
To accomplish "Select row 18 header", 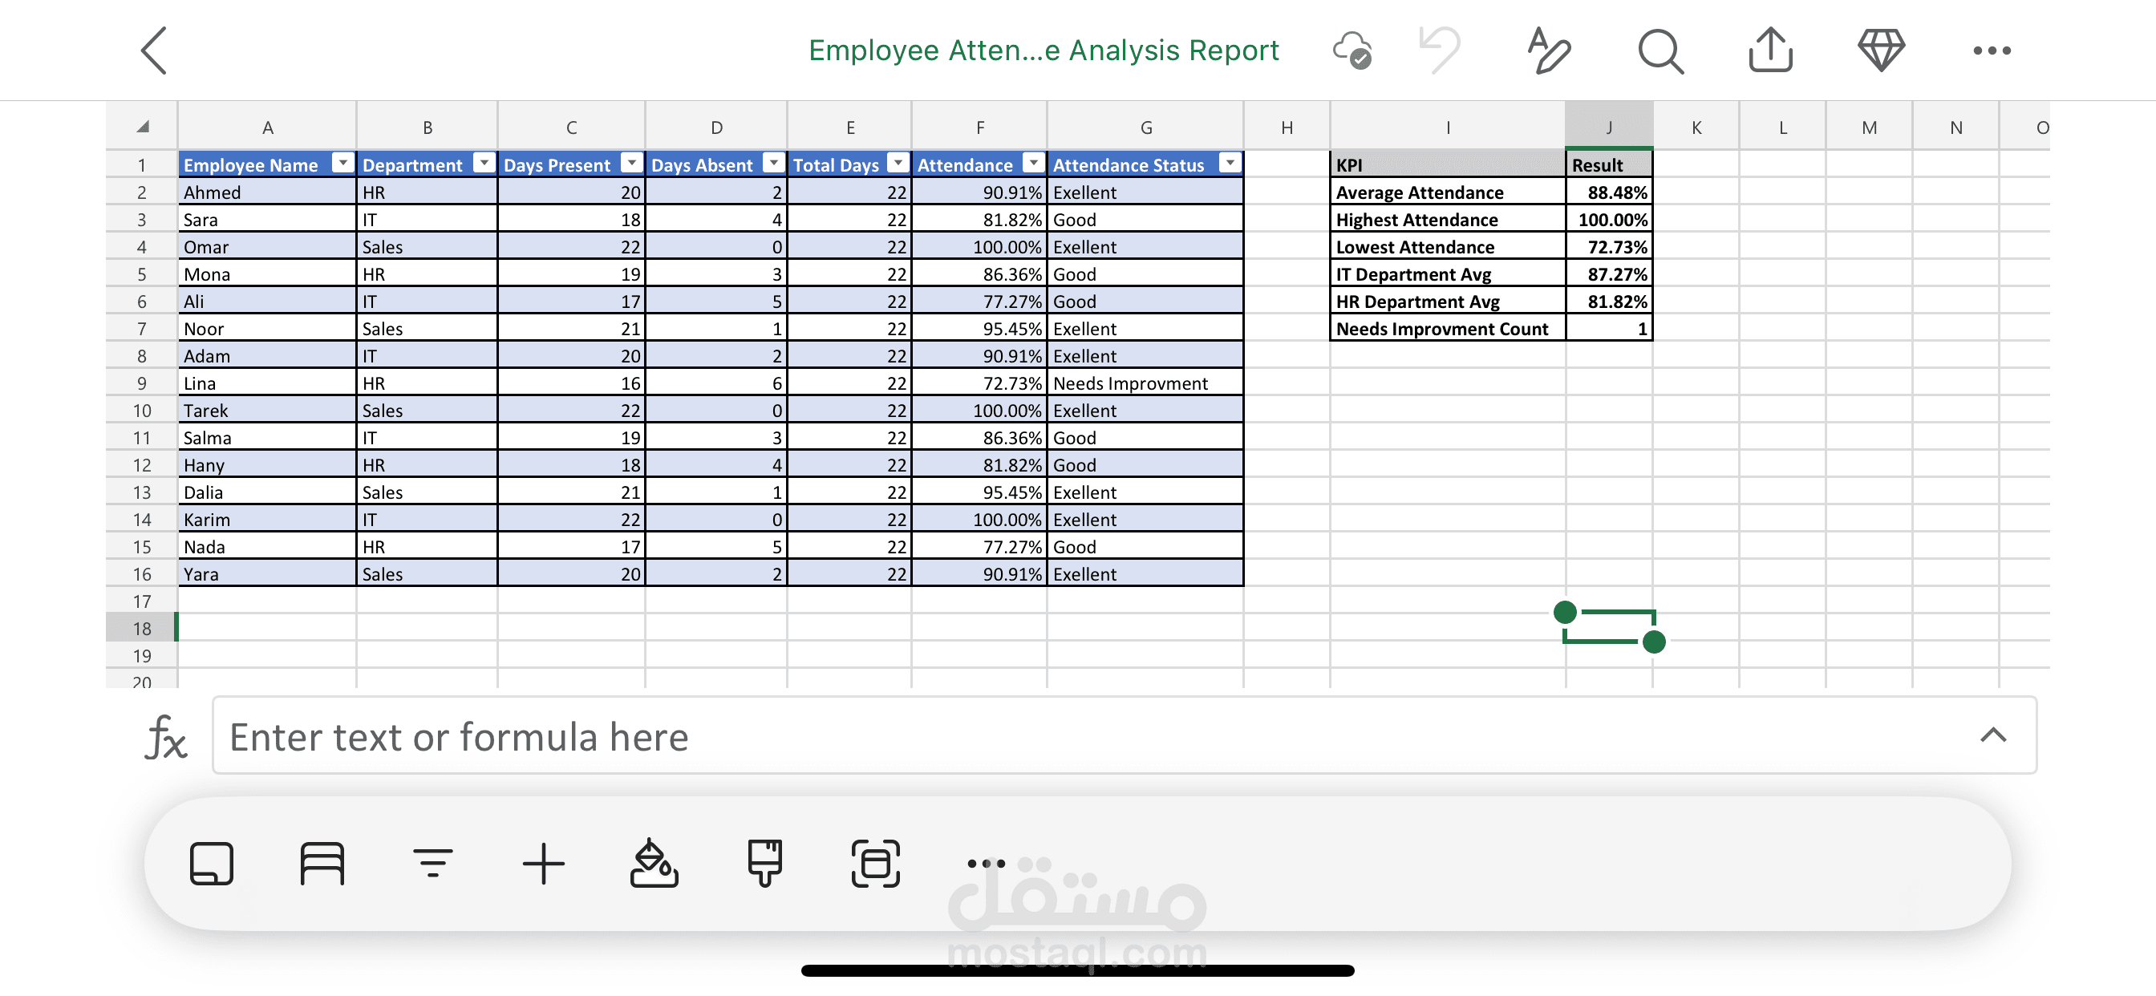I will (142, 629).
